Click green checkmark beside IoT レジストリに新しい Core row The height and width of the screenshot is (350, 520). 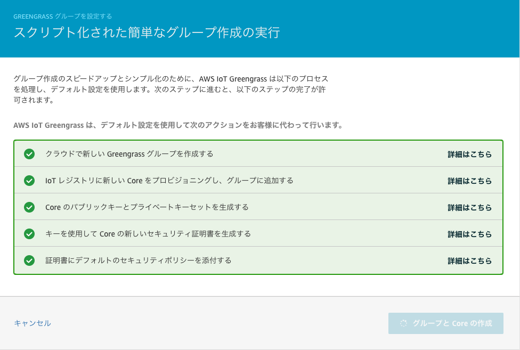coord(29,181)
